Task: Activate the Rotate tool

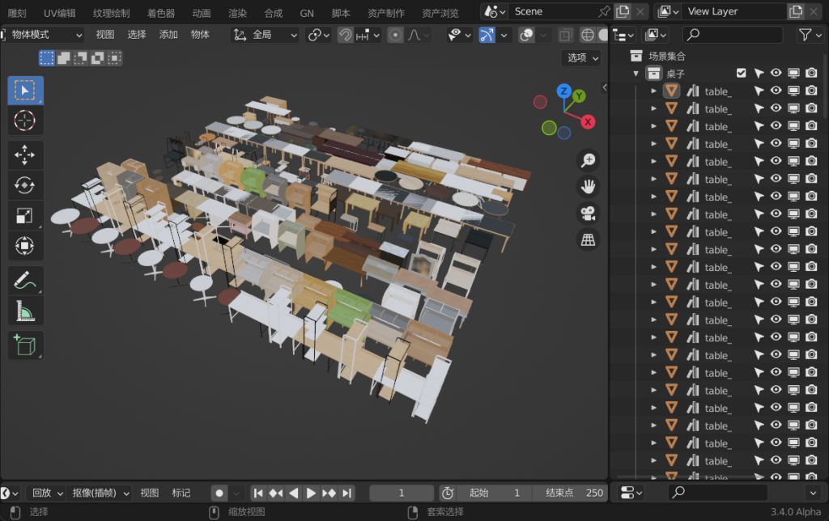Action: [x=25, y=185]
